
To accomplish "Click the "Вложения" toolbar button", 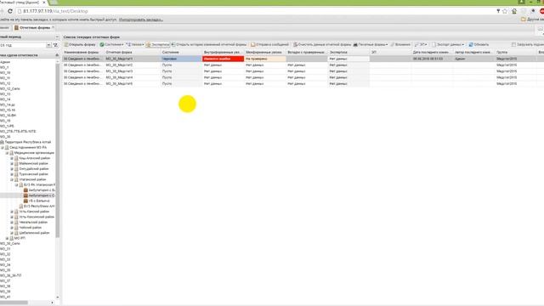I will click(400, 44).
